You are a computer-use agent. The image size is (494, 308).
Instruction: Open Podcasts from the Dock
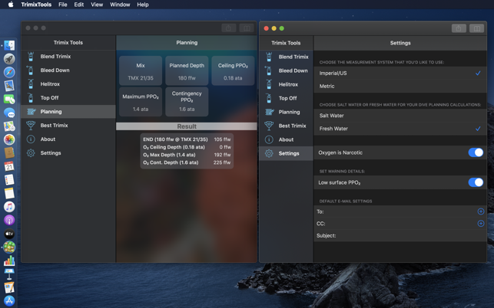pos(9,221)
